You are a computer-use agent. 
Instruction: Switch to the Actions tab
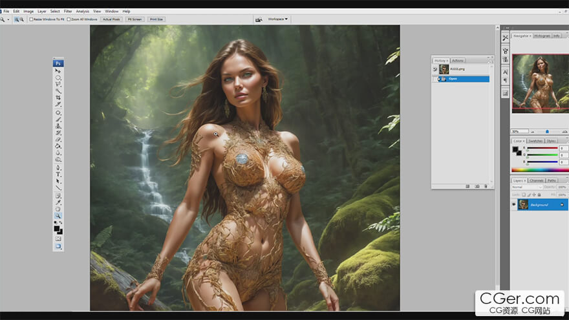[458, 61]
